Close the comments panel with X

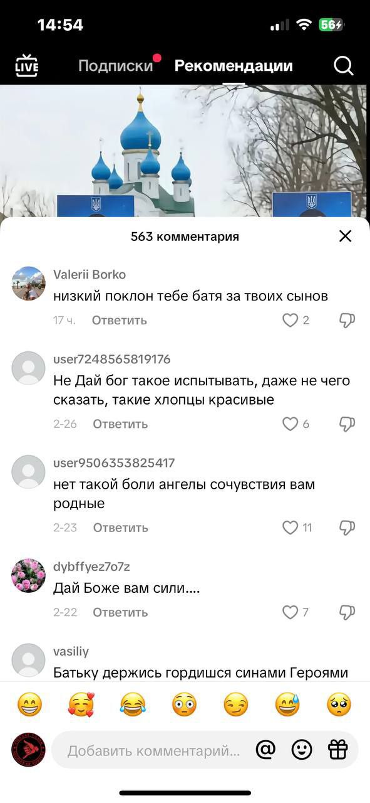tap(345, 236)
